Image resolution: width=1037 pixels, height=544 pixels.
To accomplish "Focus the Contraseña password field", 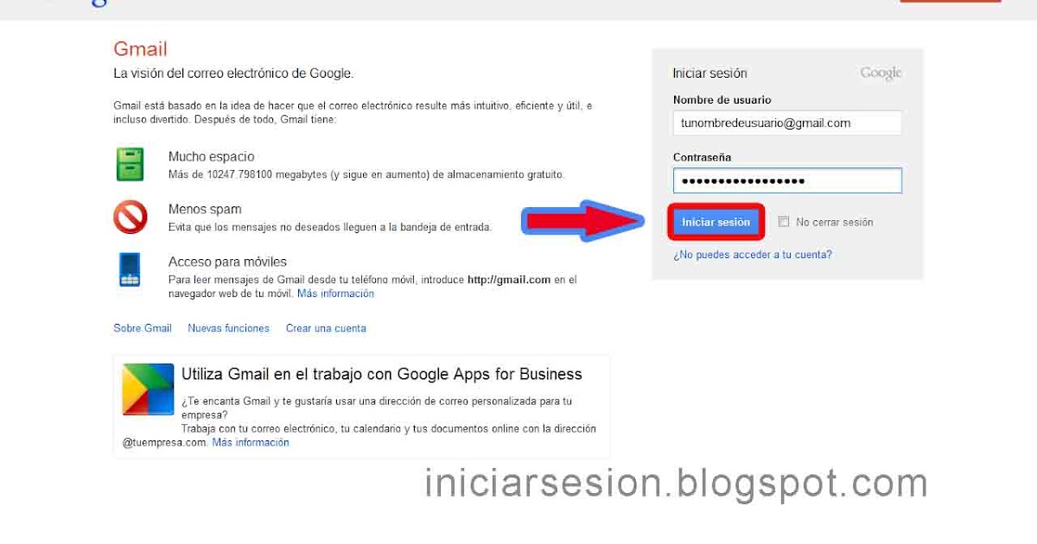I will 787,180.
